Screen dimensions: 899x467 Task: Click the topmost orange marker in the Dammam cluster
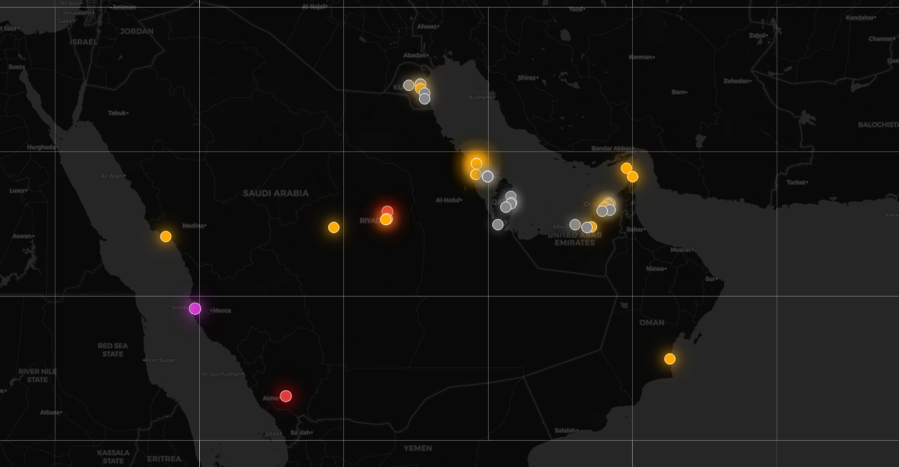[x=476, y=164]
